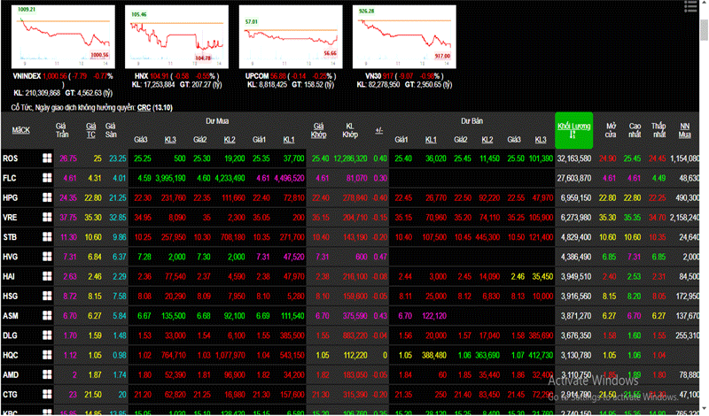The image size is (709, 416).
Task: Click the VNINDEX label under first chart
Action: [27, 76]
